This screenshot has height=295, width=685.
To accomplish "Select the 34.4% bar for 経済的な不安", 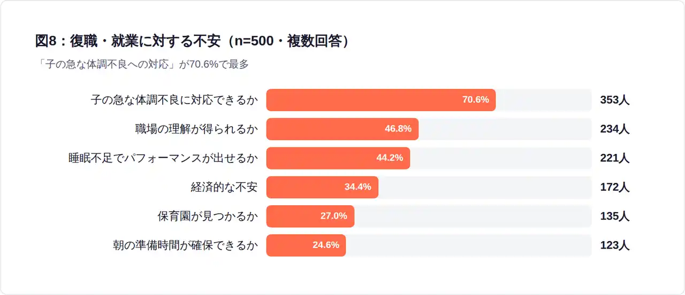I will pos(322,187).
